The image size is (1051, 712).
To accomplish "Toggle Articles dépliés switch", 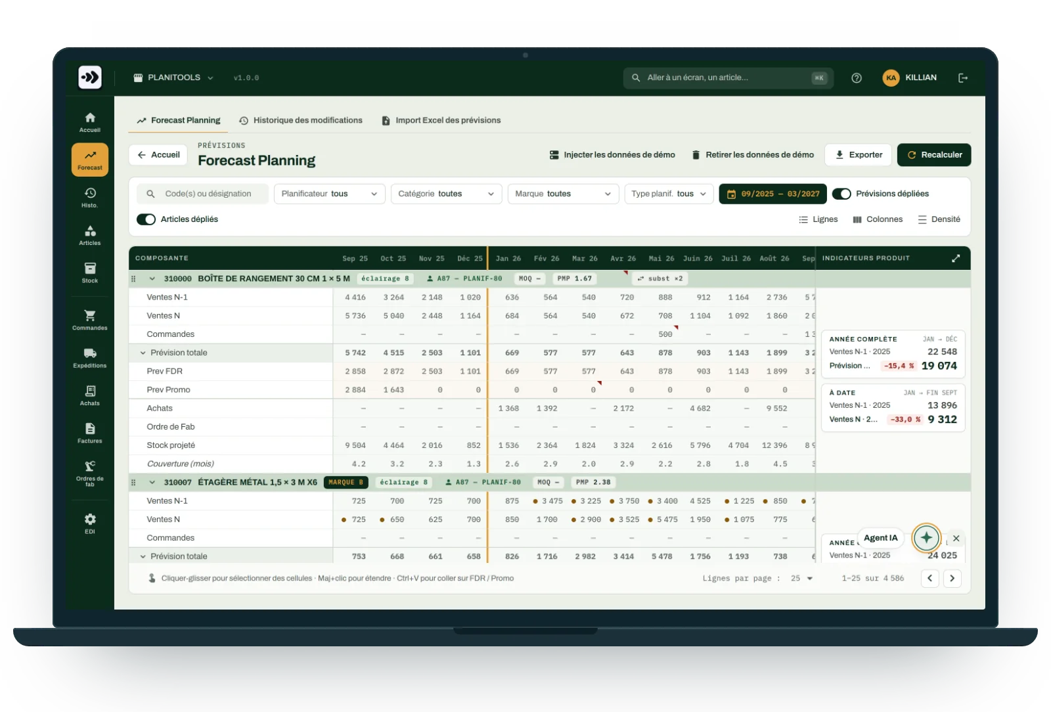I will click(x=146, y=219).
